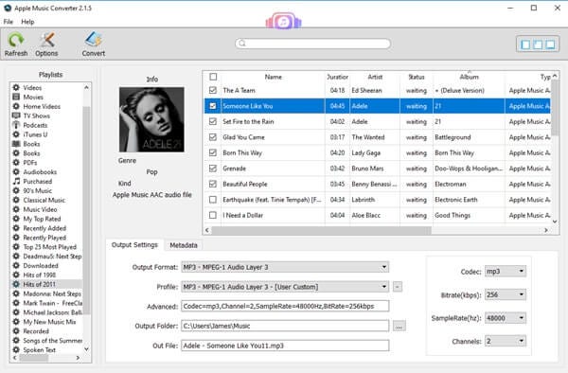
Task: Click the Output Folder path field
Action: point(285,326)
